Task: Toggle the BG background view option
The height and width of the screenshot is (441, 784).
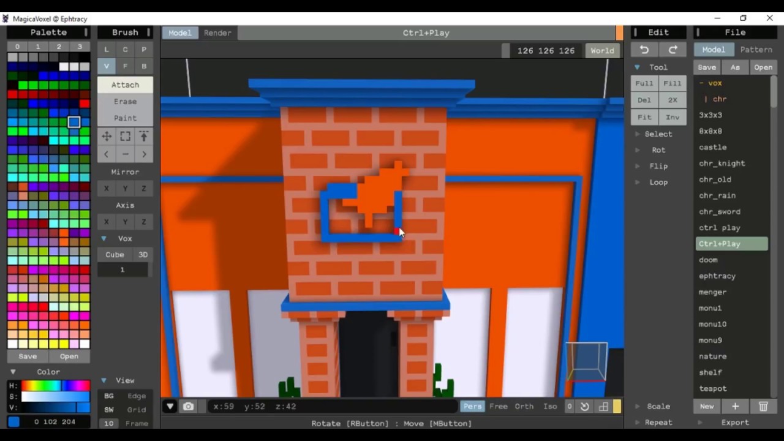Action: 109,396
